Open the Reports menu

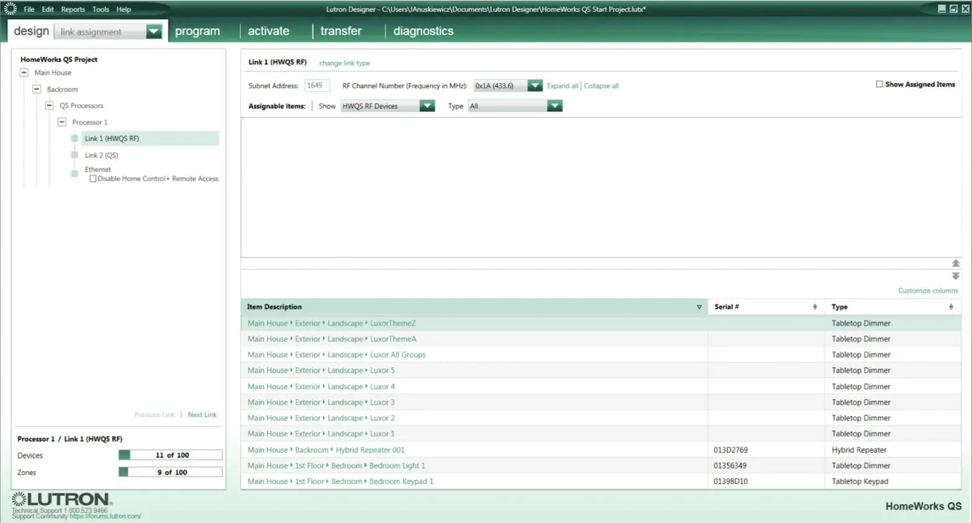73,9
